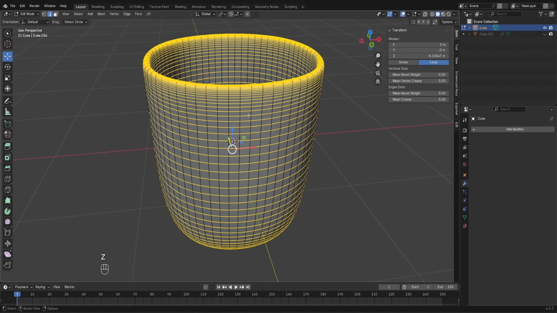Switch to the Sculpting workspace tab

click(117, 7)
